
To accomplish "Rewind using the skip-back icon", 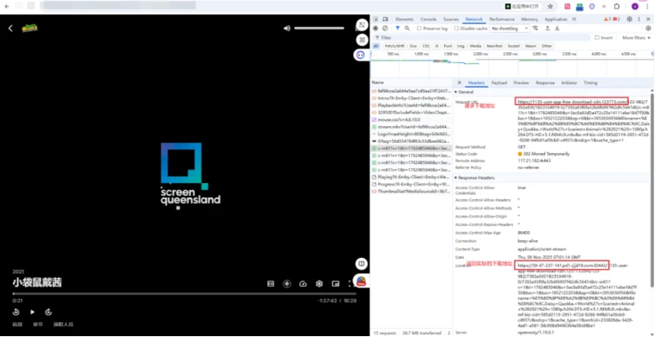I will [16, 312].
